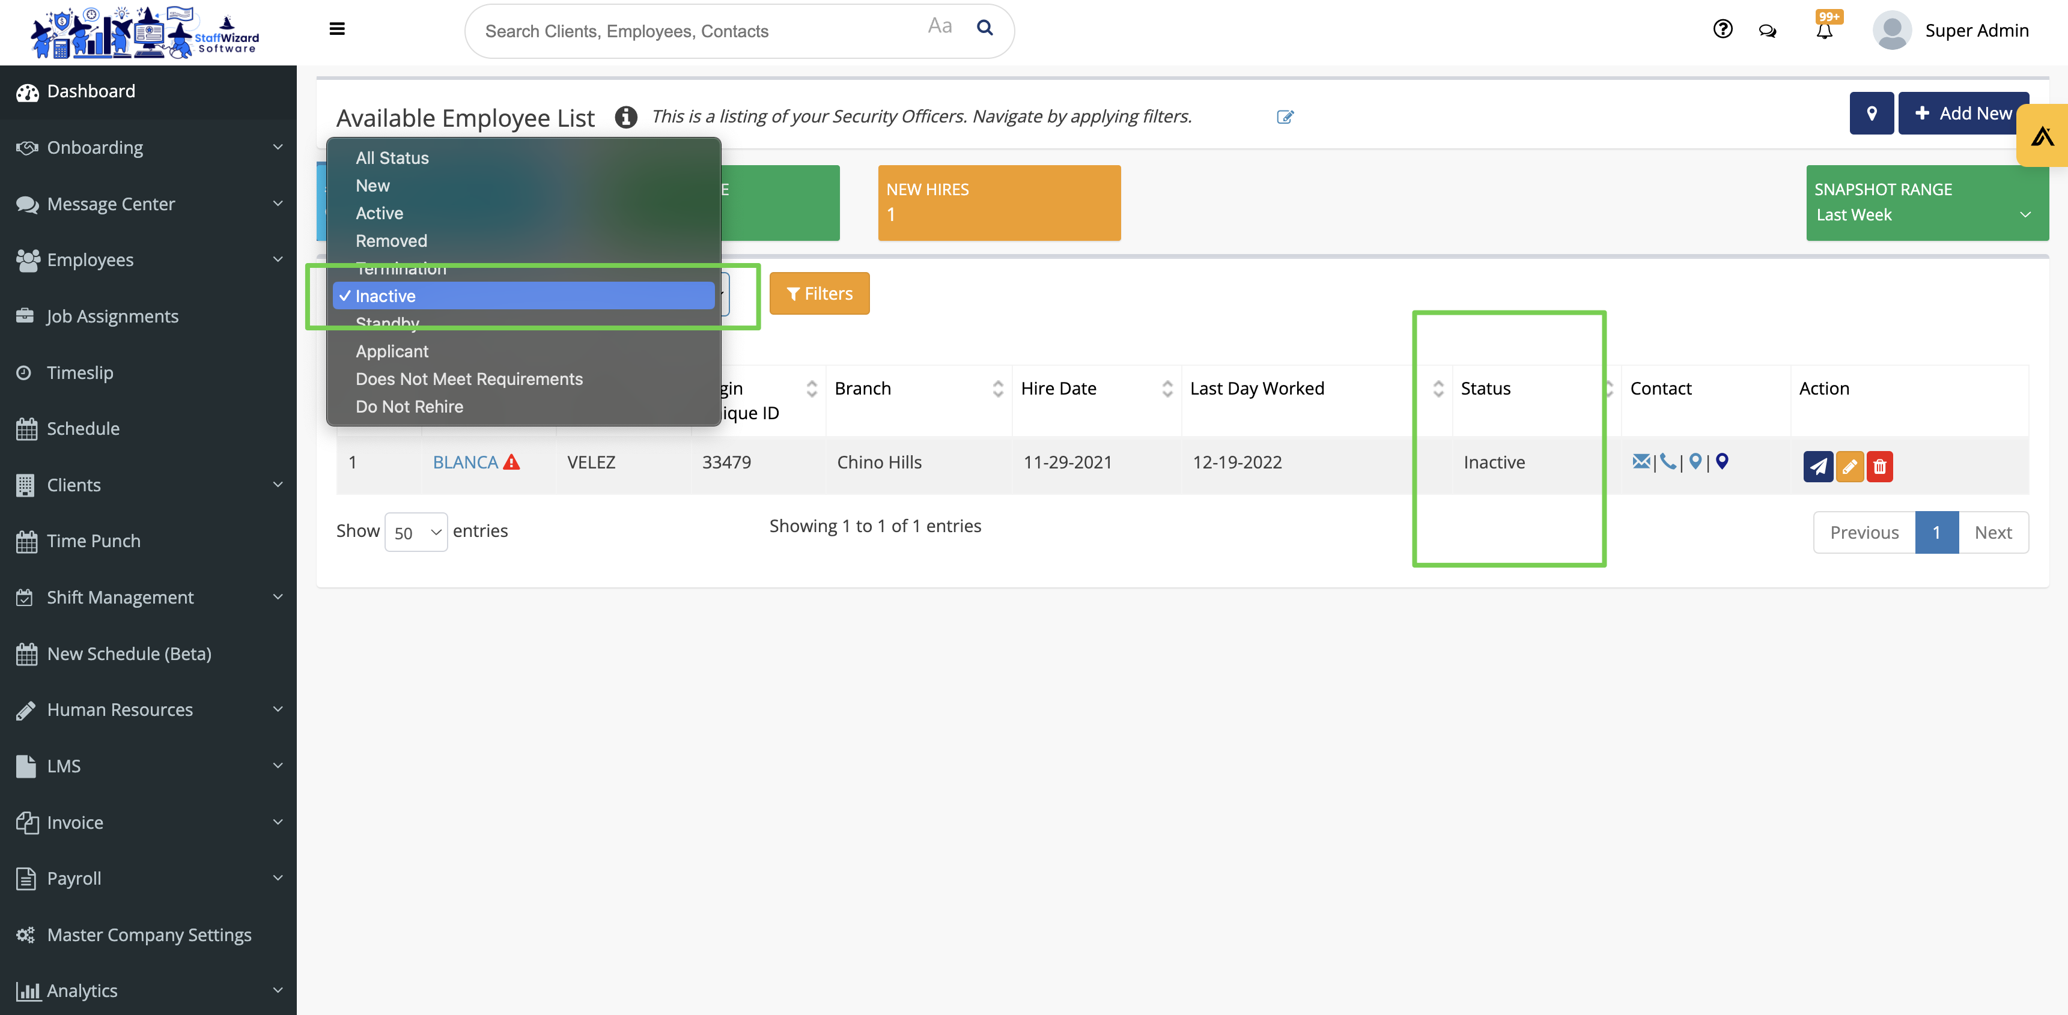Viewport: 2068px width, 1015px height.
Task: Choose Do Not Rehire status option
Action: (x=409, y=407)
